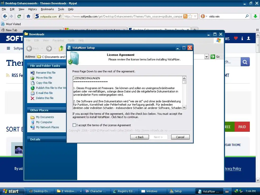Click Go button in Downloads address bar
The width and height of the screenshot is (260, 195).
(x=215, y=57)
